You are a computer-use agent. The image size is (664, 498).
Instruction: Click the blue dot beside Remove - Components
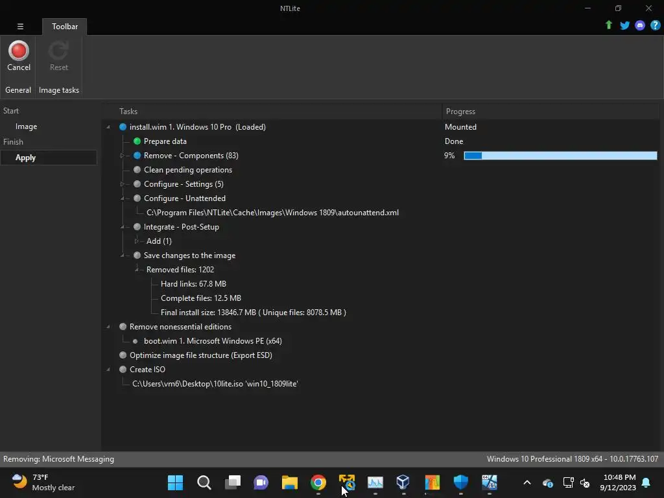point(137,156)
